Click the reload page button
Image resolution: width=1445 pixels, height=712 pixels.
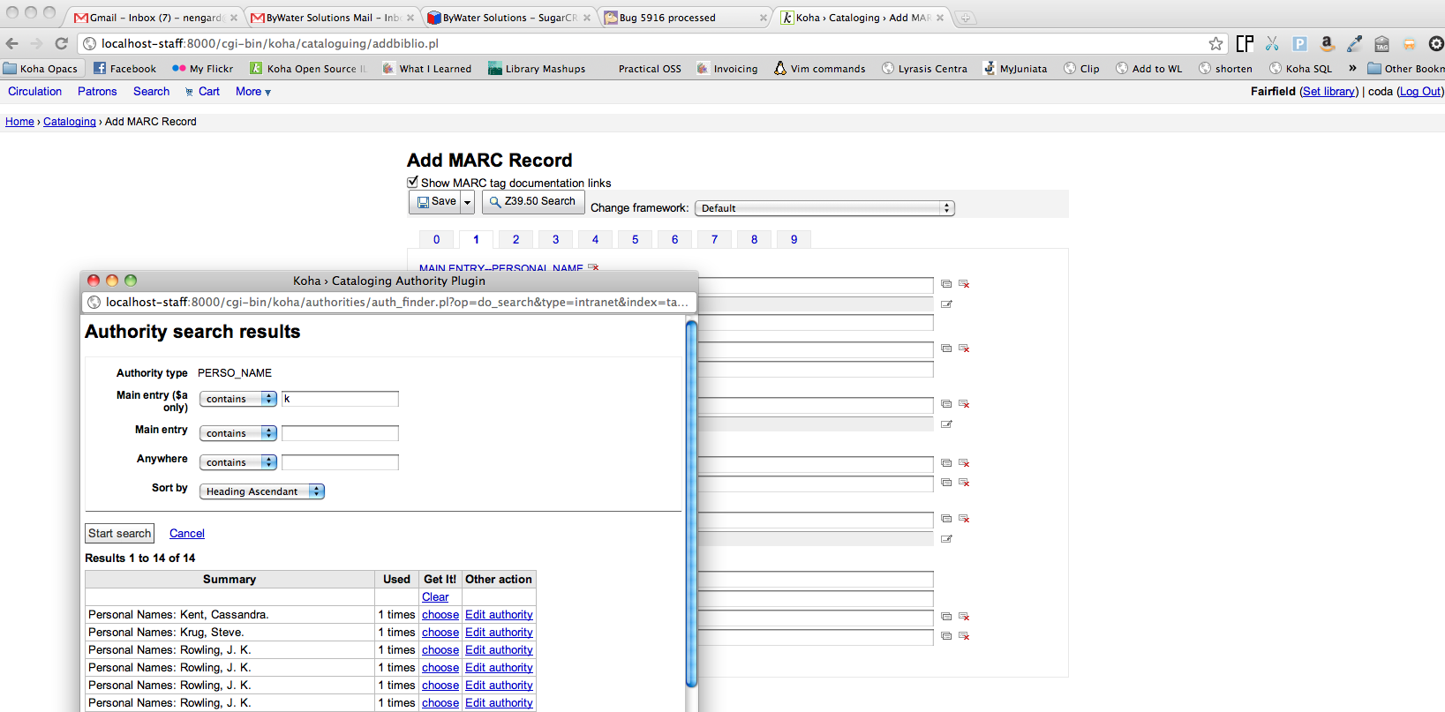(61, 43)
